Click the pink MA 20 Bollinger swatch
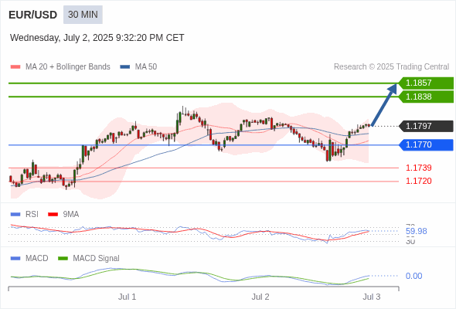Screen dimensions: 456x309 pyautogui.click(x=15, y=67)
